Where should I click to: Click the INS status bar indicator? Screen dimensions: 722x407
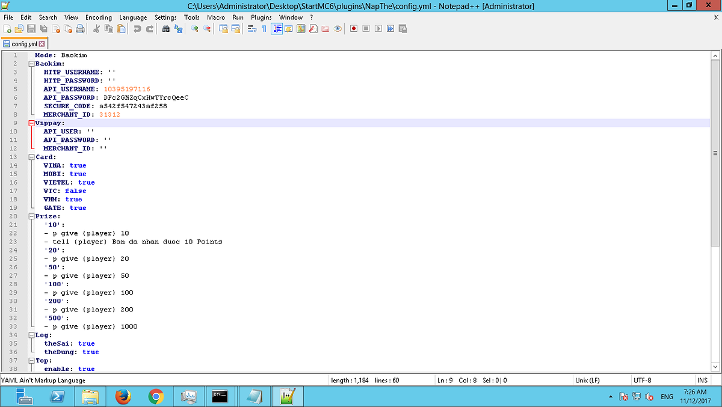[x=702, y=380]
